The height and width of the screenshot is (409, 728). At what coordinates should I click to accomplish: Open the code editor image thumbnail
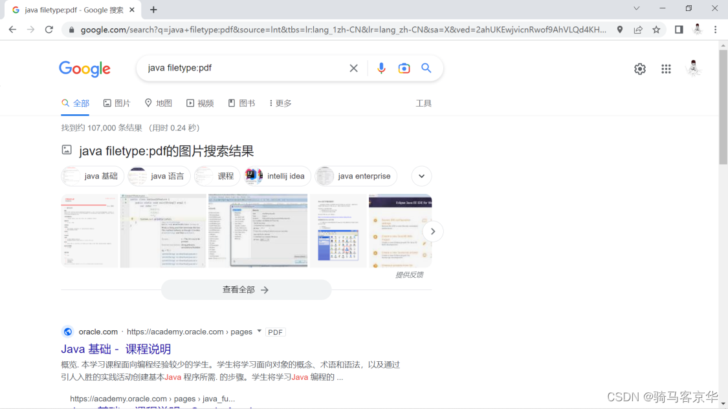163,231
